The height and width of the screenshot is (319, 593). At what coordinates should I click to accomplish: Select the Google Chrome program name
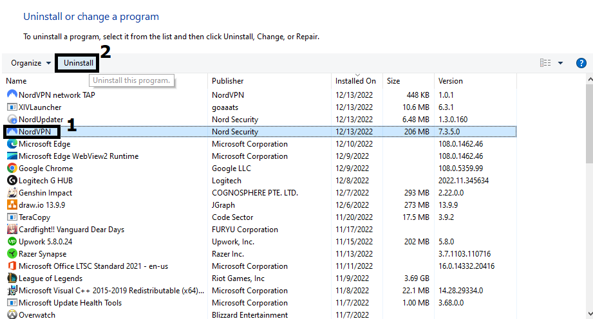click(46, 169)
